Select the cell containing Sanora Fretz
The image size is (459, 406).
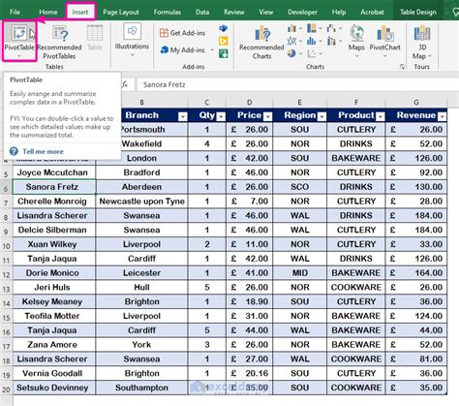click(x=54, y=187)
